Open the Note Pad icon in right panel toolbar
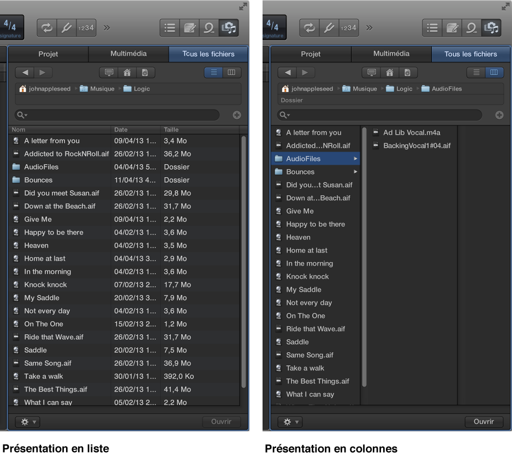This screenshot has height=458, width=512. [x=453, y=28]
